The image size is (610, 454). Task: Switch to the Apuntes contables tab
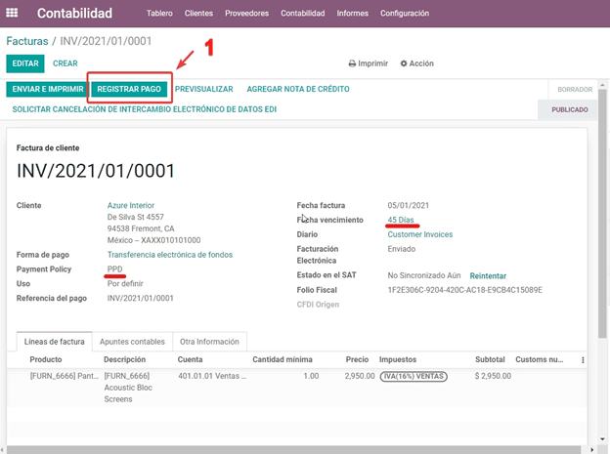point(131,342)
